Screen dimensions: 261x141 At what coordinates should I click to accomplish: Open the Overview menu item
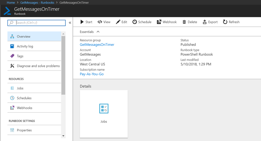click(34, 36)
